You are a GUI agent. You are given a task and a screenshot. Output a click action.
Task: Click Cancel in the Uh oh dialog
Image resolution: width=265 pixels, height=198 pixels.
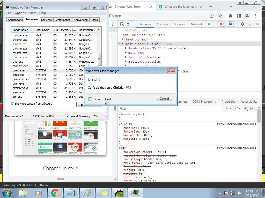164,99
